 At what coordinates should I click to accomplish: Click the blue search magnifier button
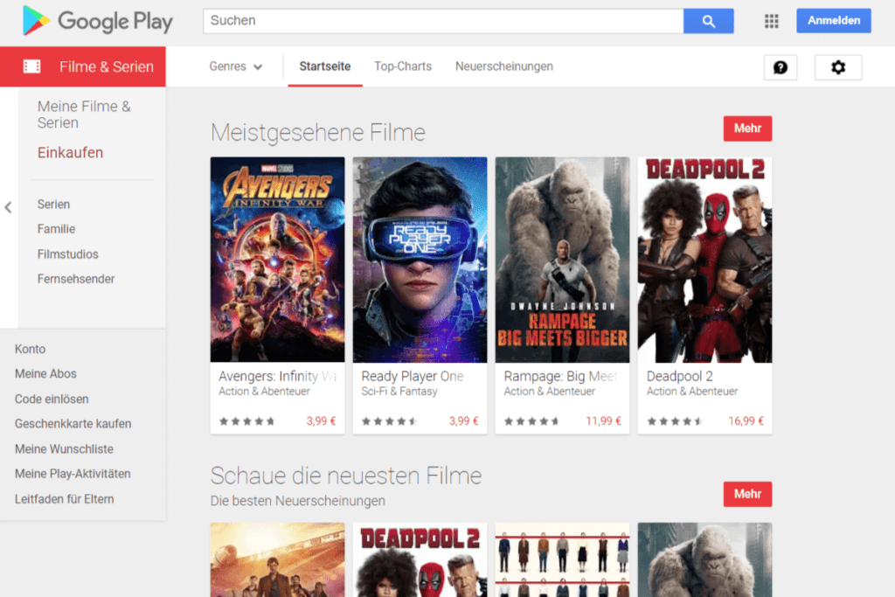pos(708,21)
